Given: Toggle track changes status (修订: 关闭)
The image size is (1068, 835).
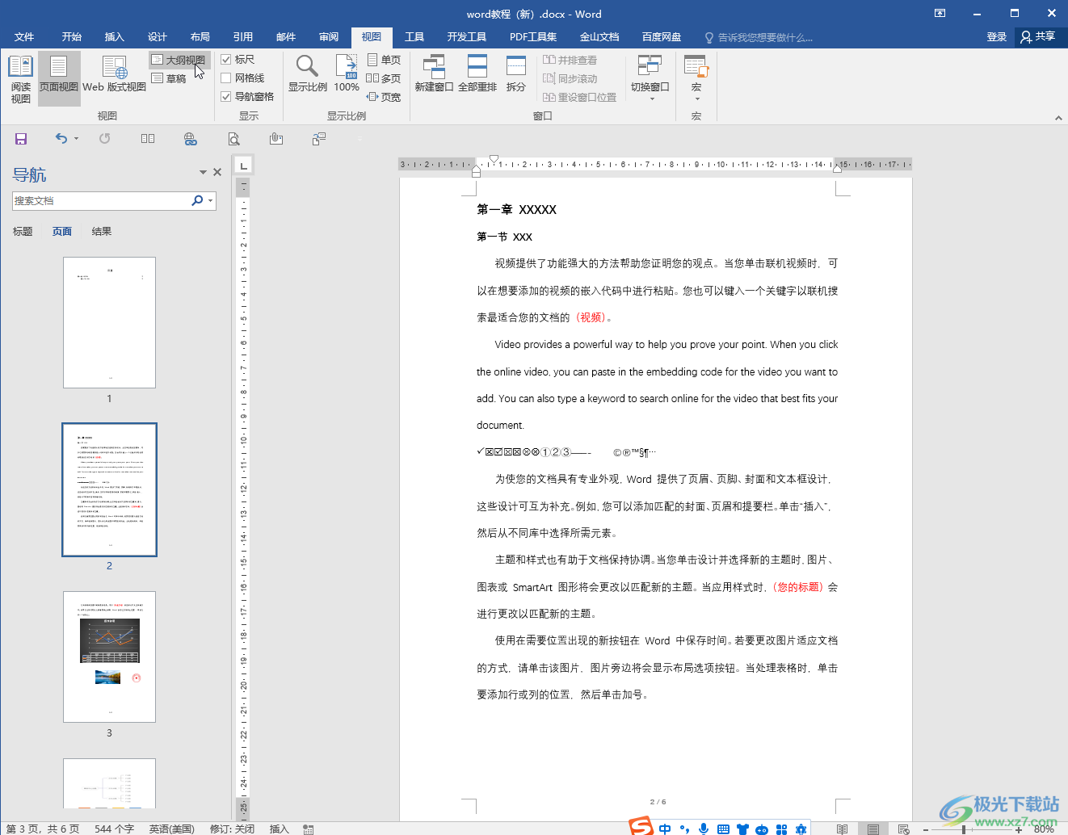Looking at the screenshot, I should pos(233,829).
